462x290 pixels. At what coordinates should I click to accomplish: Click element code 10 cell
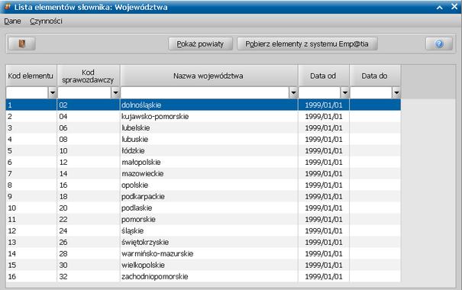click(31, 208)
